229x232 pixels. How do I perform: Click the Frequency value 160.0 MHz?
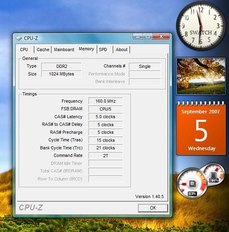(106, 101)
